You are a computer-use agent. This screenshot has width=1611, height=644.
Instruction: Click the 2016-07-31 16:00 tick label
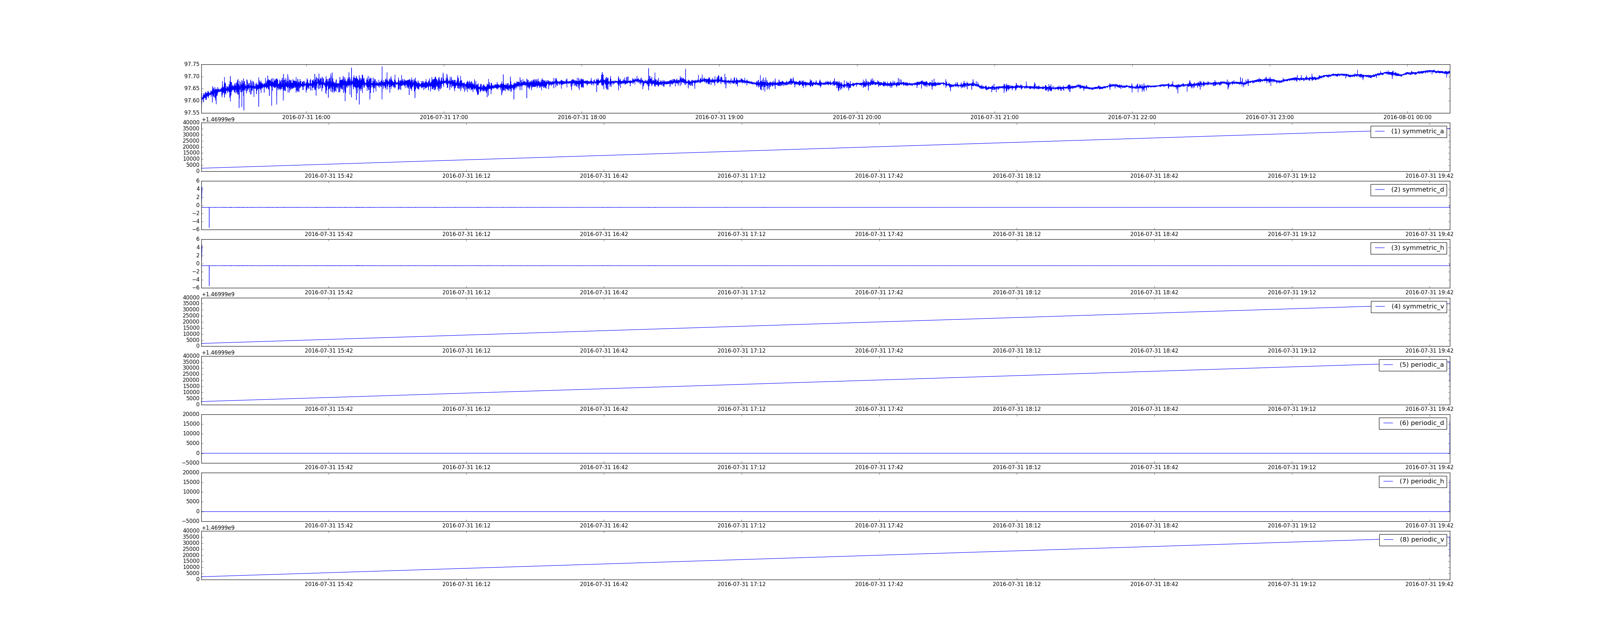point(306,118)
